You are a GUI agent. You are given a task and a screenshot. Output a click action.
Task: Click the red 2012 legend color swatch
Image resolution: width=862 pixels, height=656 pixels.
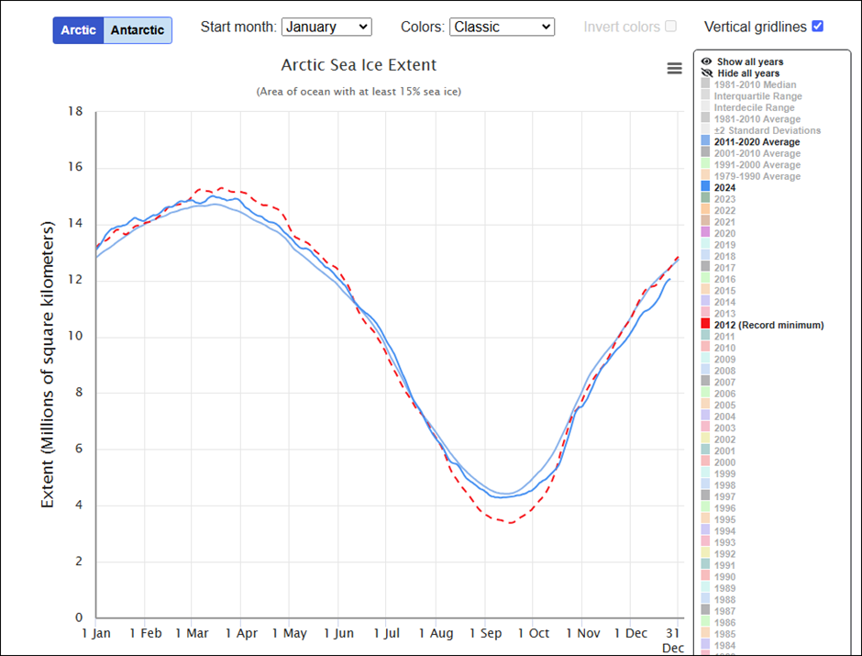click(705, 324)
